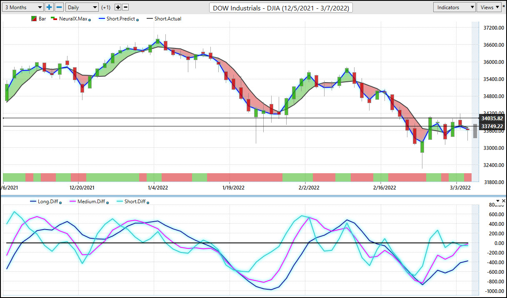
Task: Click the 12/20/2021 date axis label
Action: tap(82, 188)
